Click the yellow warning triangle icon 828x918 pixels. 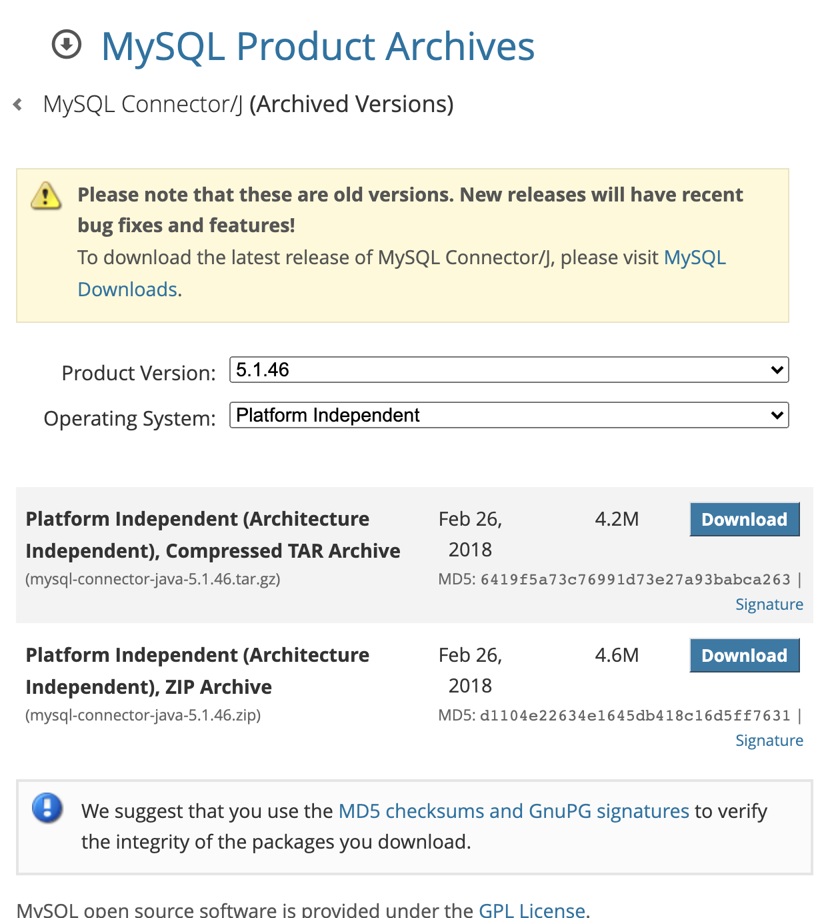[46, 195]
